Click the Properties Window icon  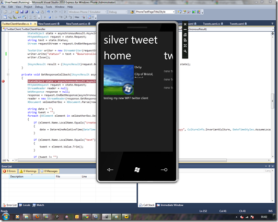(184, 12)
